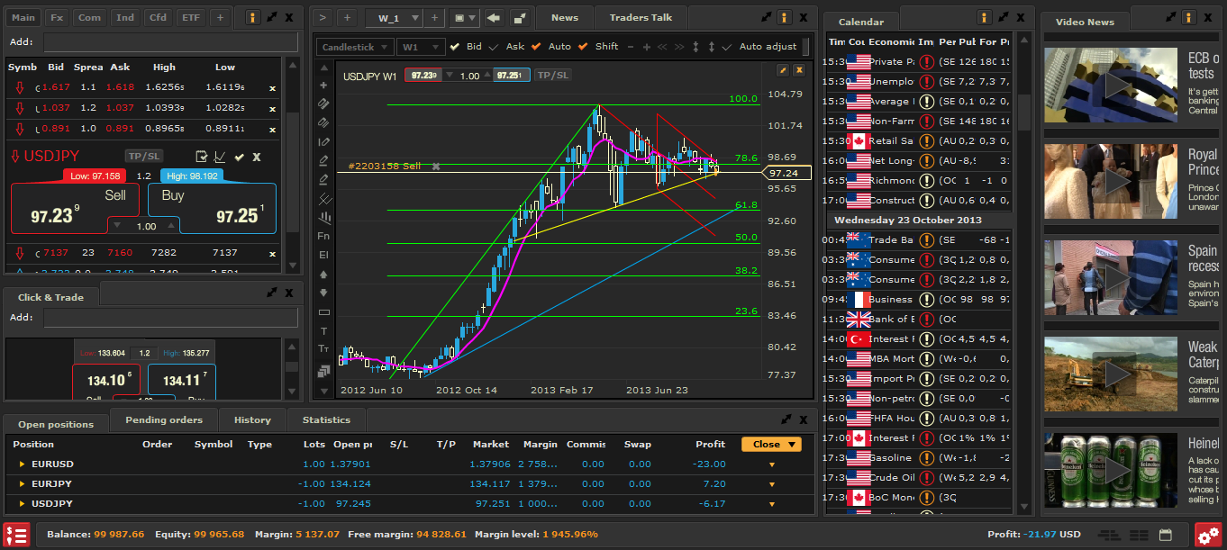Open the chart icon in the USDJPY tile
Screen dimensions: 1227x550
click(x=220, y=157)
